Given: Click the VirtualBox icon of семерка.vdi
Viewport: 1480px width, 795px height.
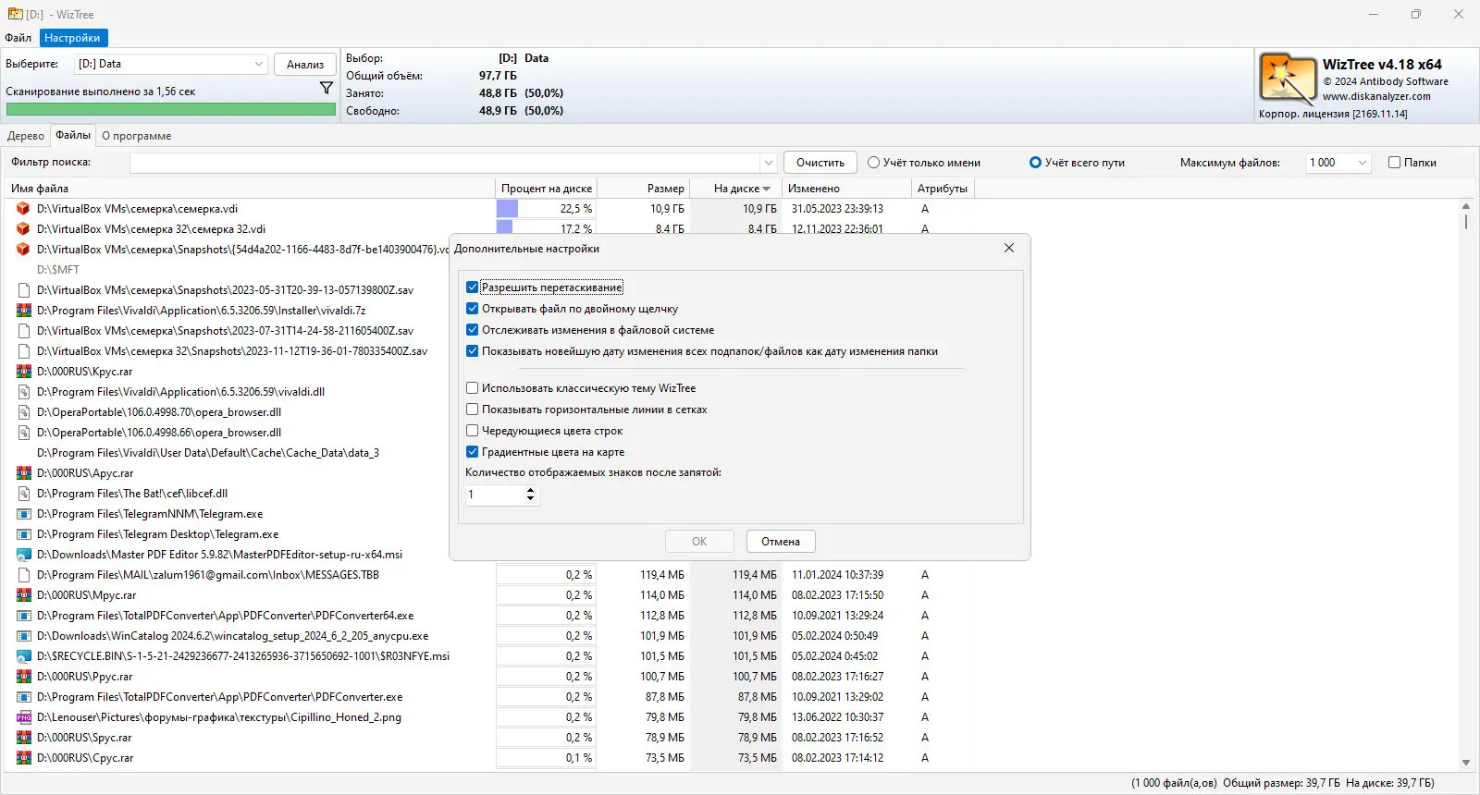Looking at the screenshot, I should click(x=23, y=209).
